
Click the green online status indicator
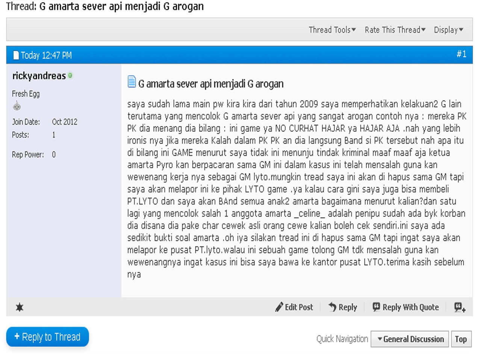[70, 75]
